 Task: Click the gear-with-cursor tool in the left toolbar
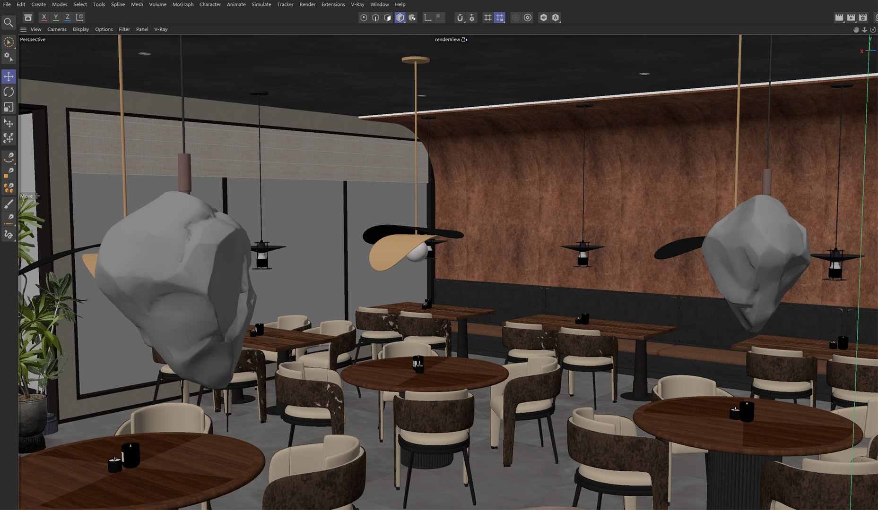click(x=9, y=57)
